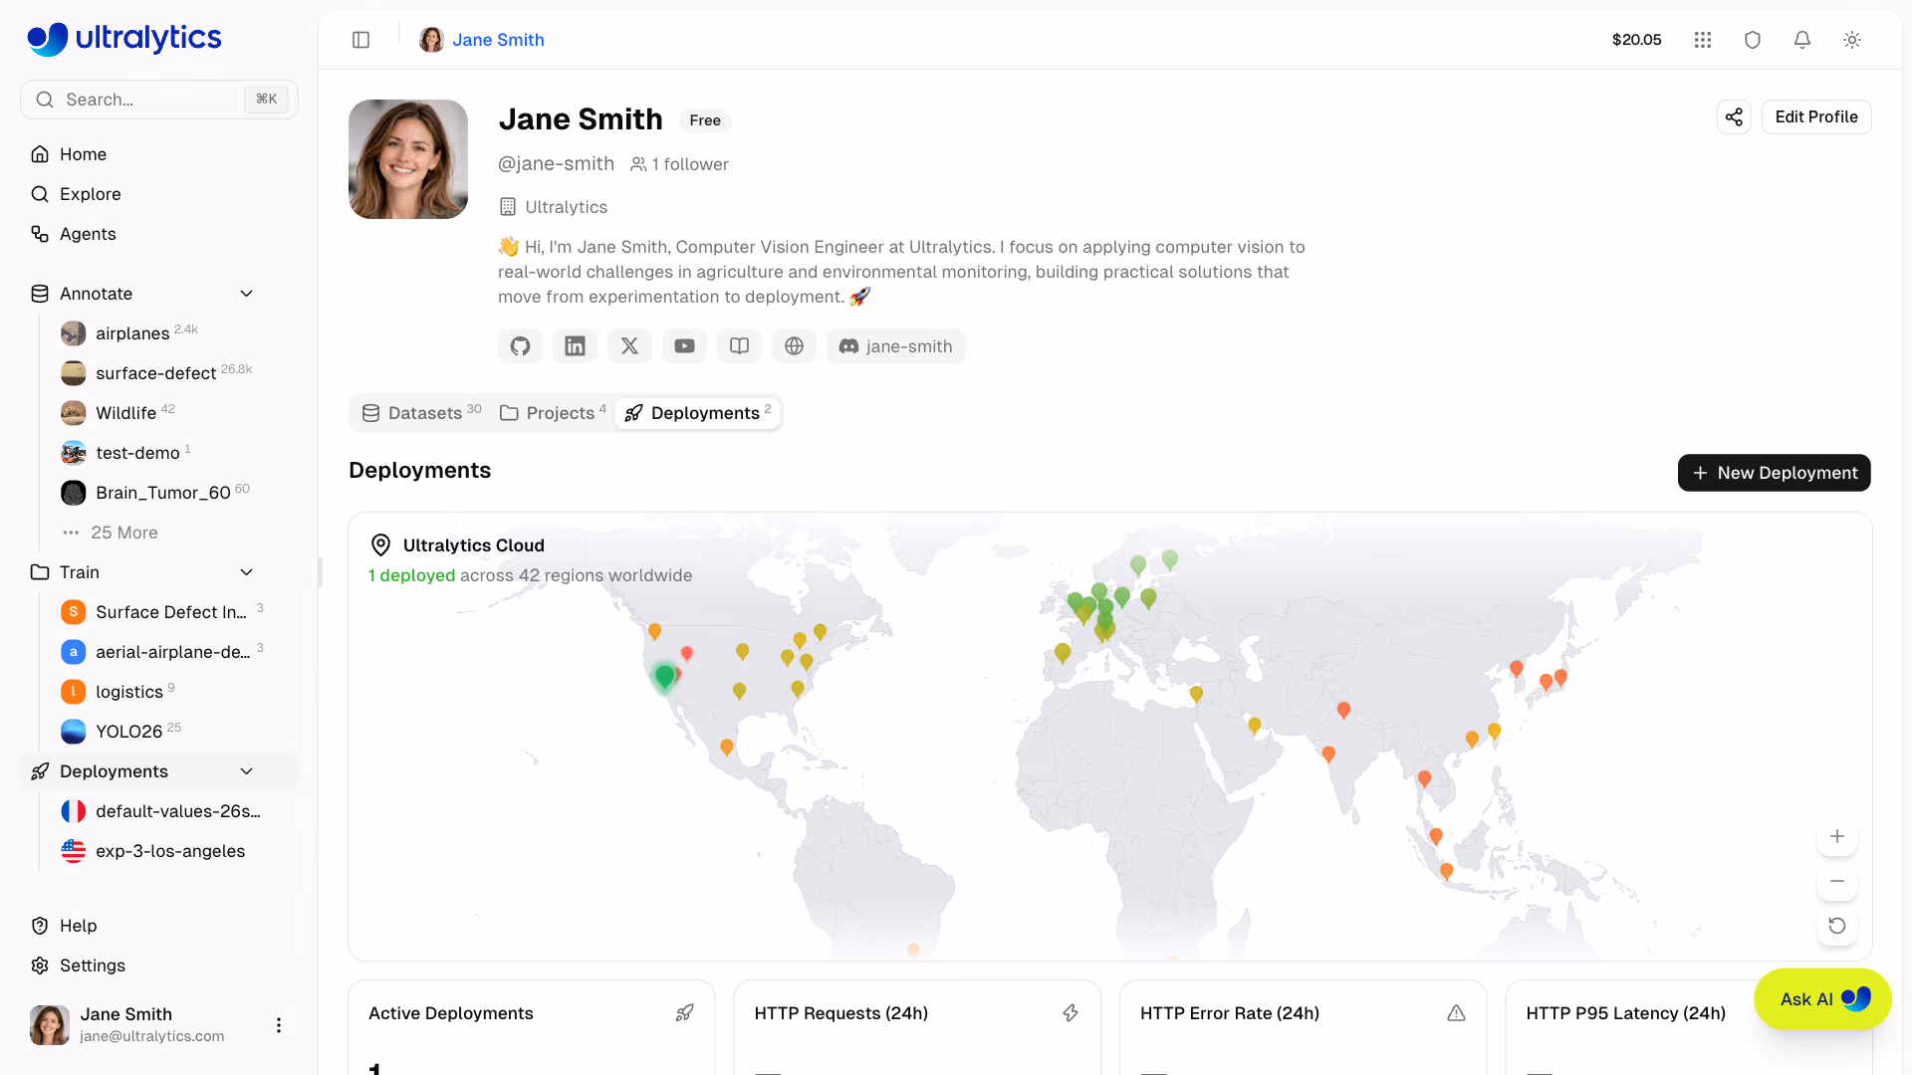Toggle light/dark theme sun icon
Image resolution: width=1912 pixels, height=1075 pixels.
pyautogui.click(x=1852, y=40)
